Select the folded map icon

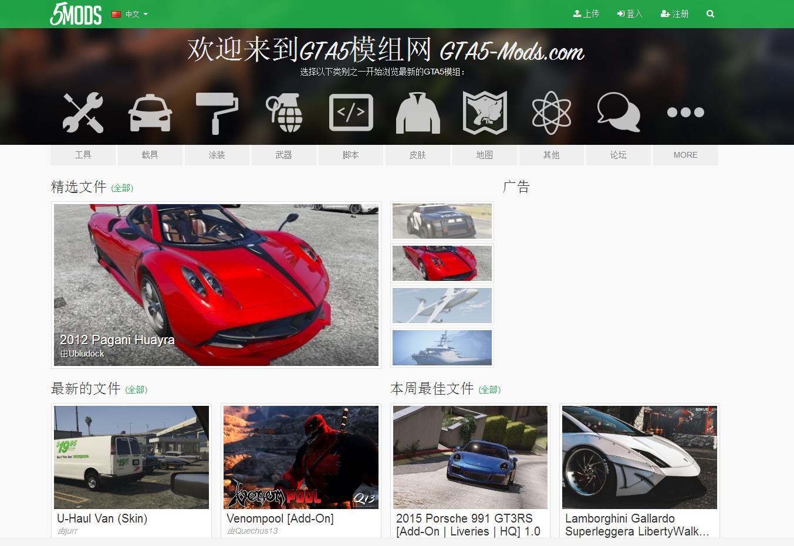pos(485,113)
